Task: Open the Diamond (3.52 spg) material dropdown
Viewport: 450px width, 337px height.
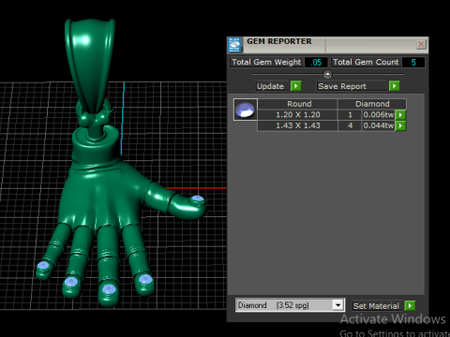Action: (x=290, y=305)
